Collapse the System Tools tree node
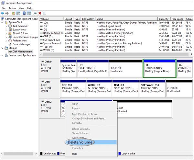Image resolution: width=194 pixels, height=160 pixels. pyautogui.click(x=3, y=22)
